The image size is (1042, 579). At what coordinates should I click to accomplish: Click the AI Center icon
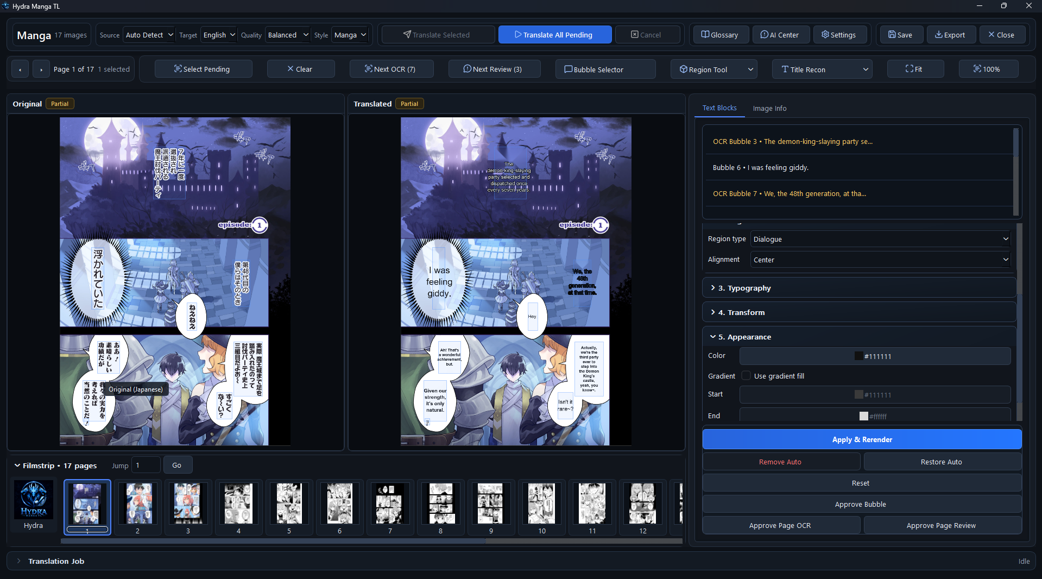click(x=764, y=34)
